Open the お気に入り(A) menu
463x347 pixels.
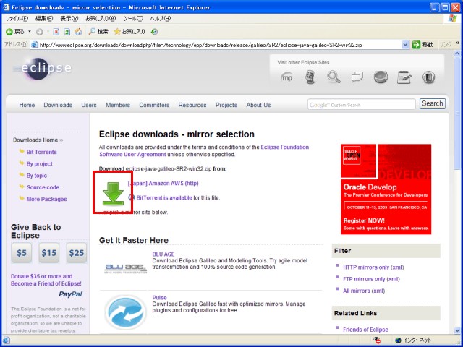(x=101, y=19)
